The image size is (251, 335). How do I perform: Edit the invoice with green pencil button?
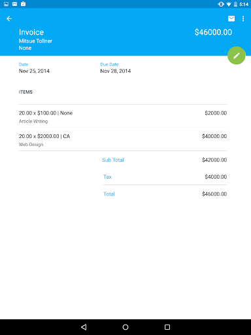pyautogui.click(x=237, y=56)
